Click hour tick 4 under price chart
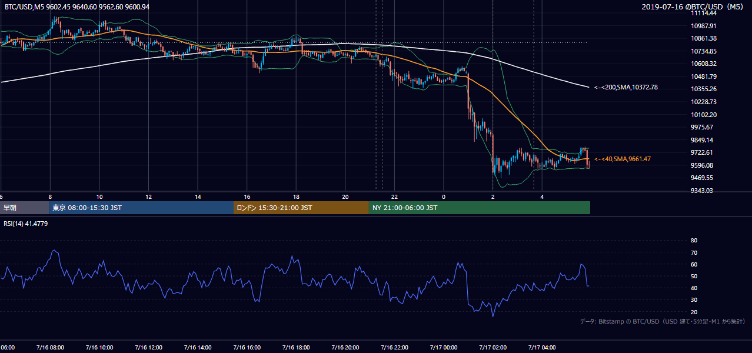Image resolution: width=752 pixels, height=353 pixels. (x=542, y=197)
